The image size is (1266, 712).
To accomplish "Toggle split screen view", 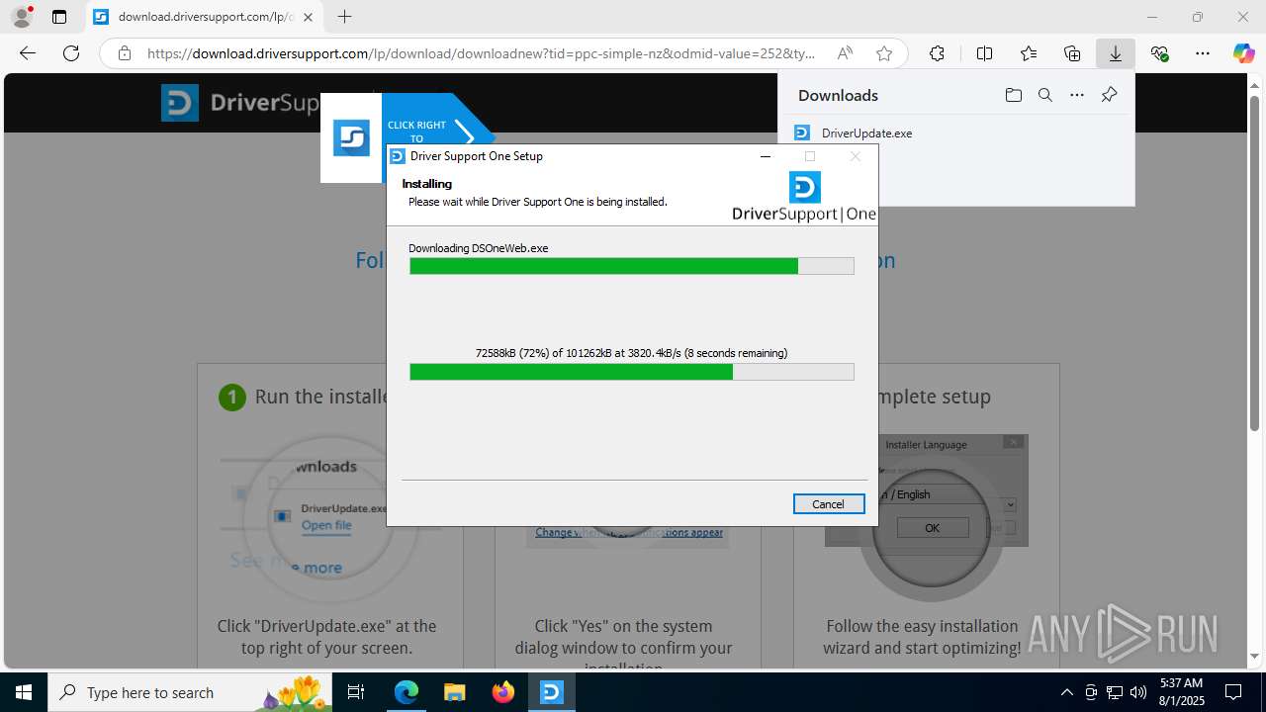I will tap(984, 53).
